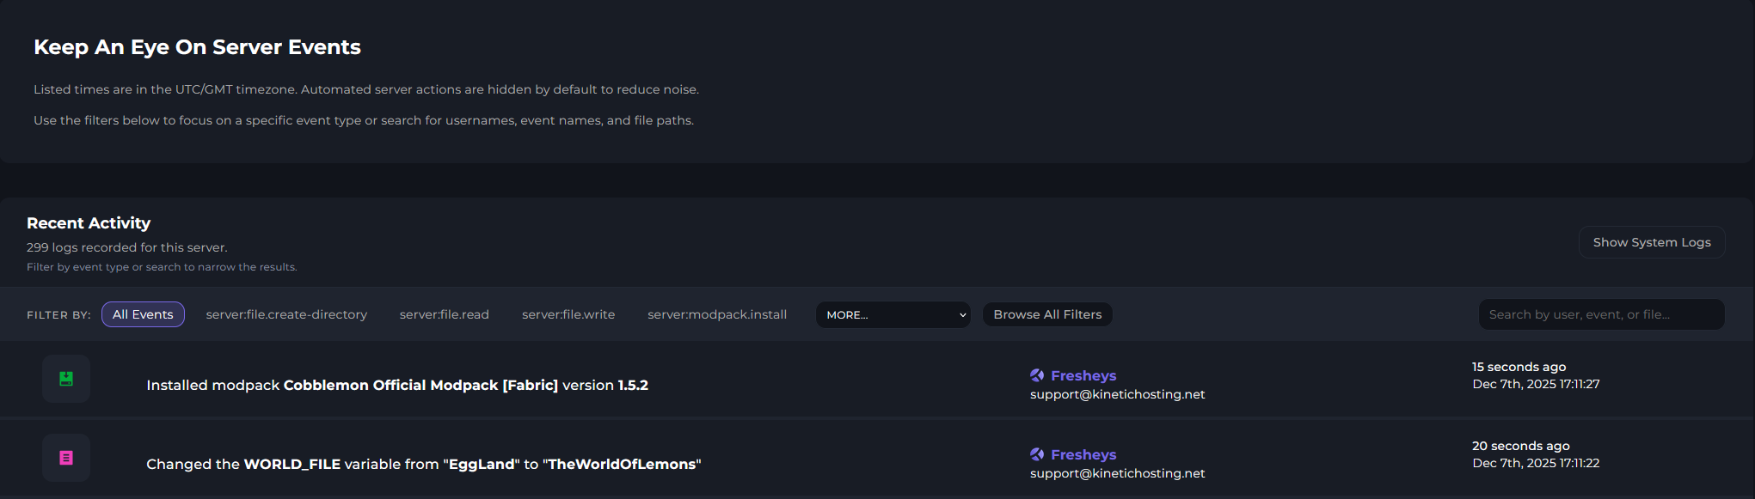Click the "20 seconds ago" timestamp
The image size is (1755, 499).
click(1520, 446)
